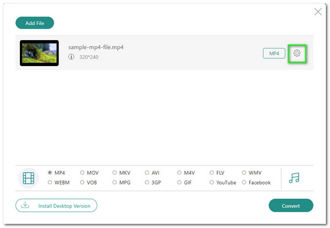Start conversion with the Convert button
This screenshot has width=330, height=228.
point(291,205)
